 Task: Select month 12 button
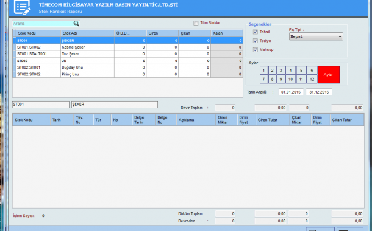(312, 79)
